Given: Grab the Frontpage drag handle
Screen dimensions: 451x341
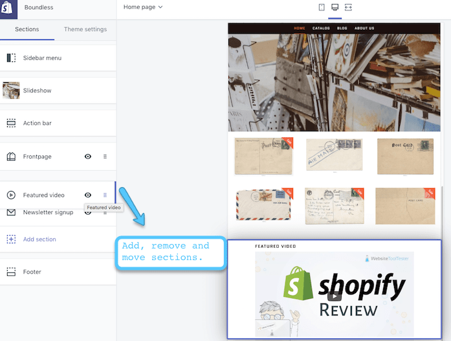Looking at the screenshot, I should point(105,157).
